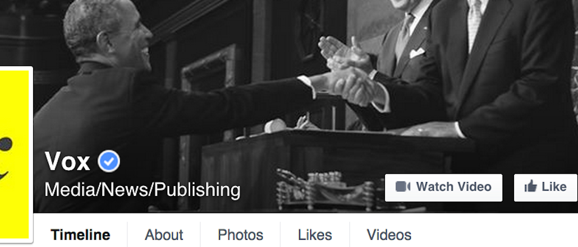Image resolution: width=578 pixels, height=247 pixels.
Task: Click the white pocket square in the cover photo
Action: [417, 53]
